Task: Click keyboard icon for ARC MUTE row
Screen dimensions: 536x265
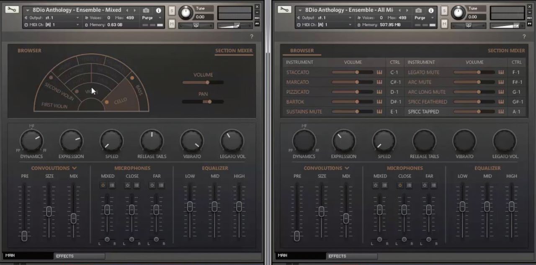Action: click(501, 82)
